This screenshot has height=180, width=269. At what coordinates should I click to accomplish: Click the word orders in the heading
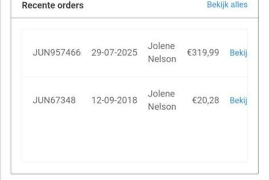[x=70, y=5]
